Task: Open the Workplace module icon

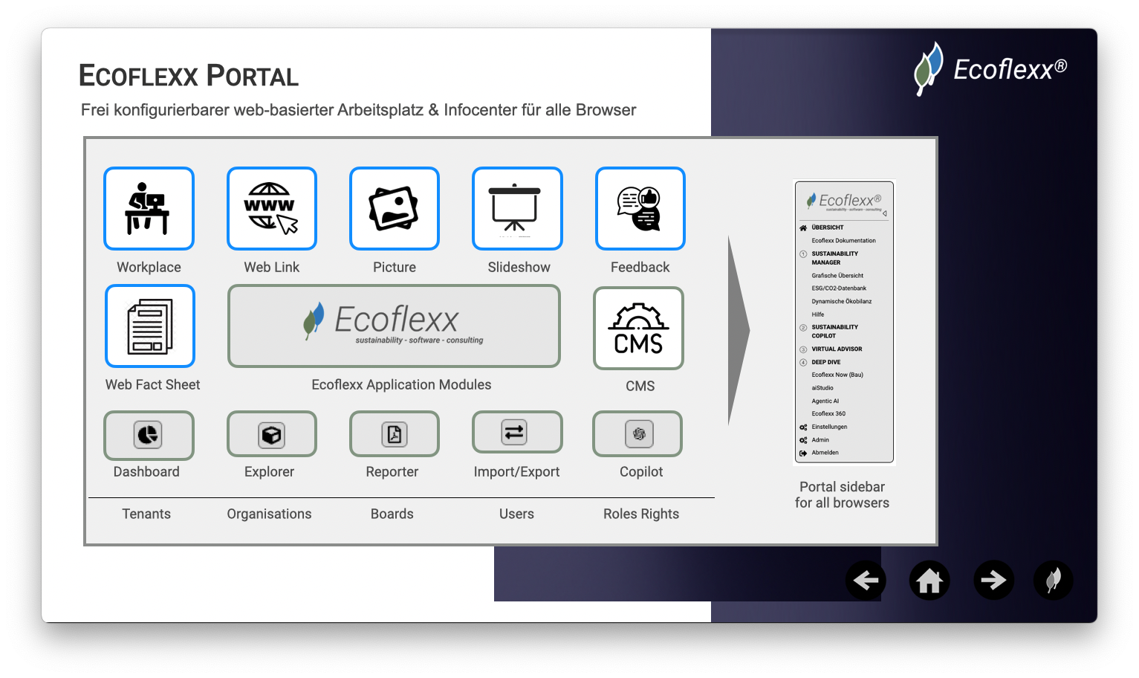Action: [x=149, y=208]
